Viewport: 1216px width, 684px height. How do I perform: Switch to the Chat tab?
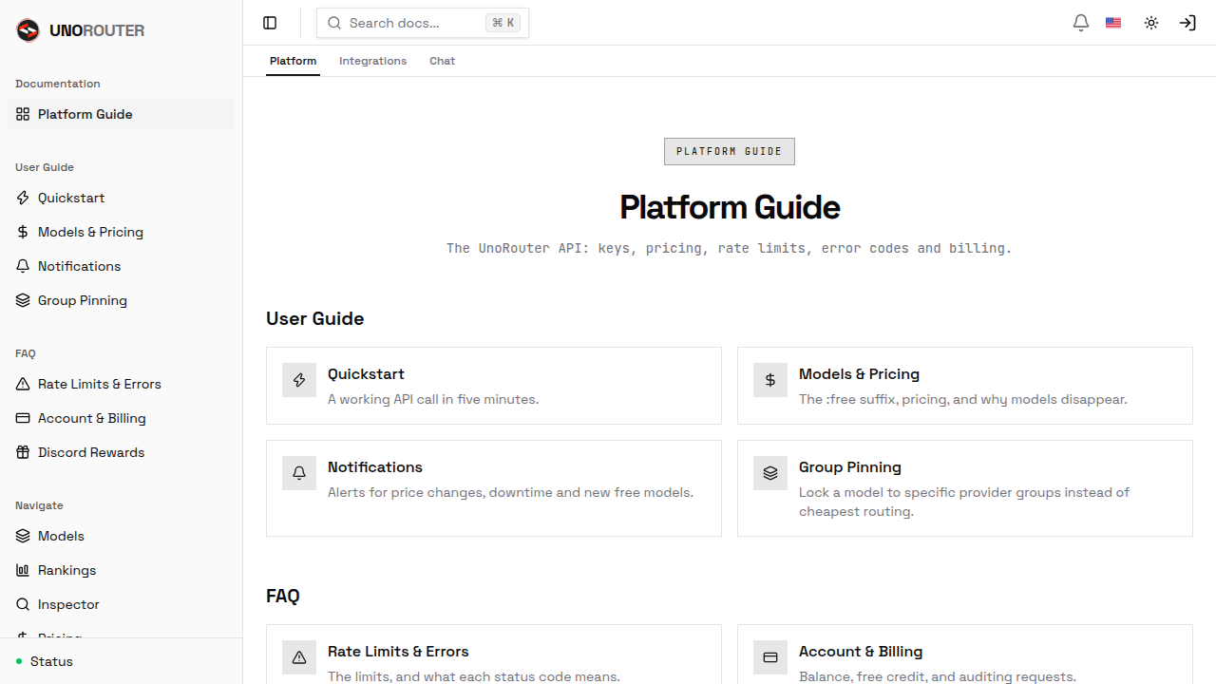[x=442, y=61]
